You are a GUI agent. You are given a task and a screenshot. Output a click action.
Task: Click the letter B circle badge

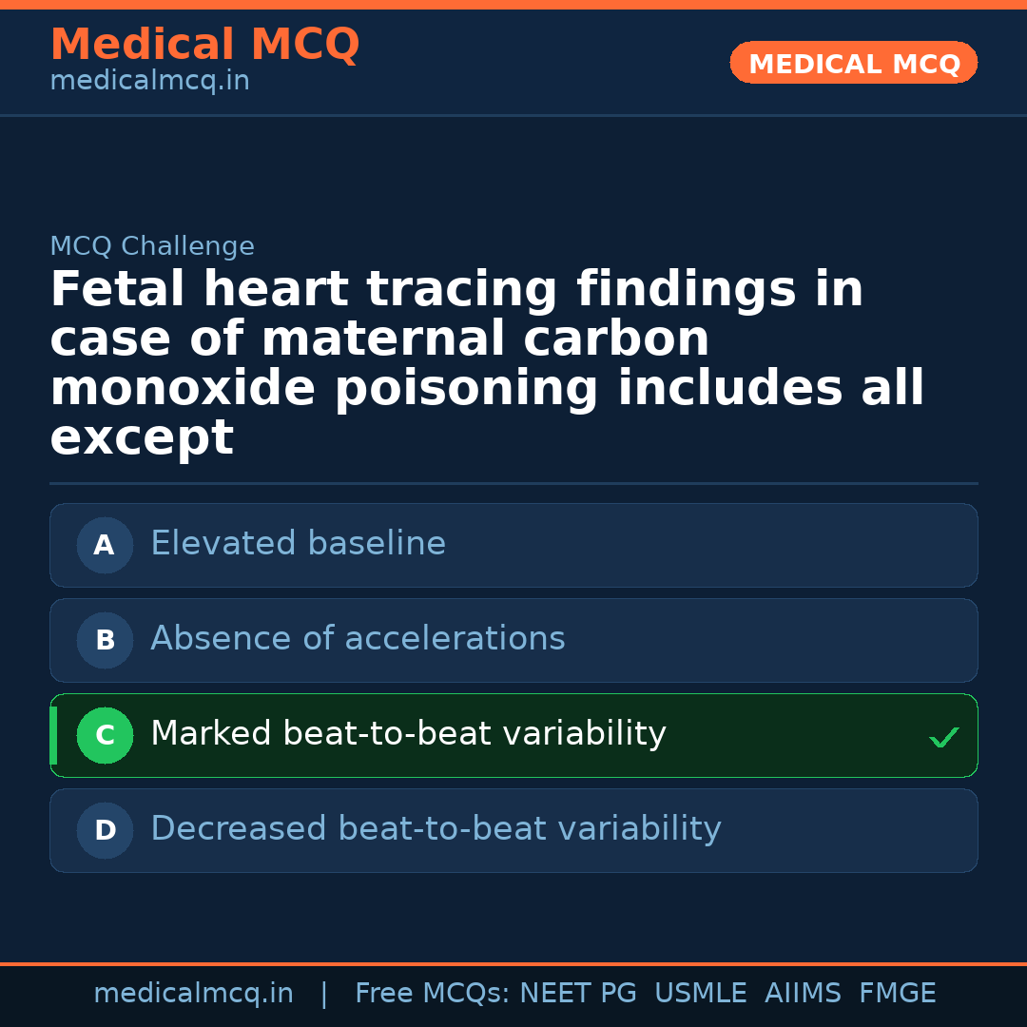[105, 640]
